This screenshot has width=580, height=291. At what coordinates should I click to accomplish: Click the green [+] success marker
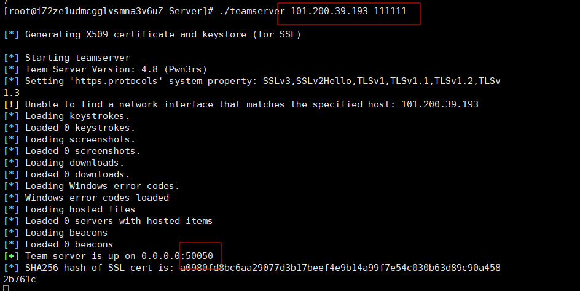(12, 256)
